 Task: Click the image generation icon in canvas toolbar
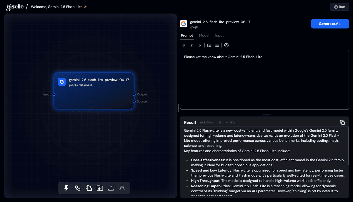click(89, 188)
